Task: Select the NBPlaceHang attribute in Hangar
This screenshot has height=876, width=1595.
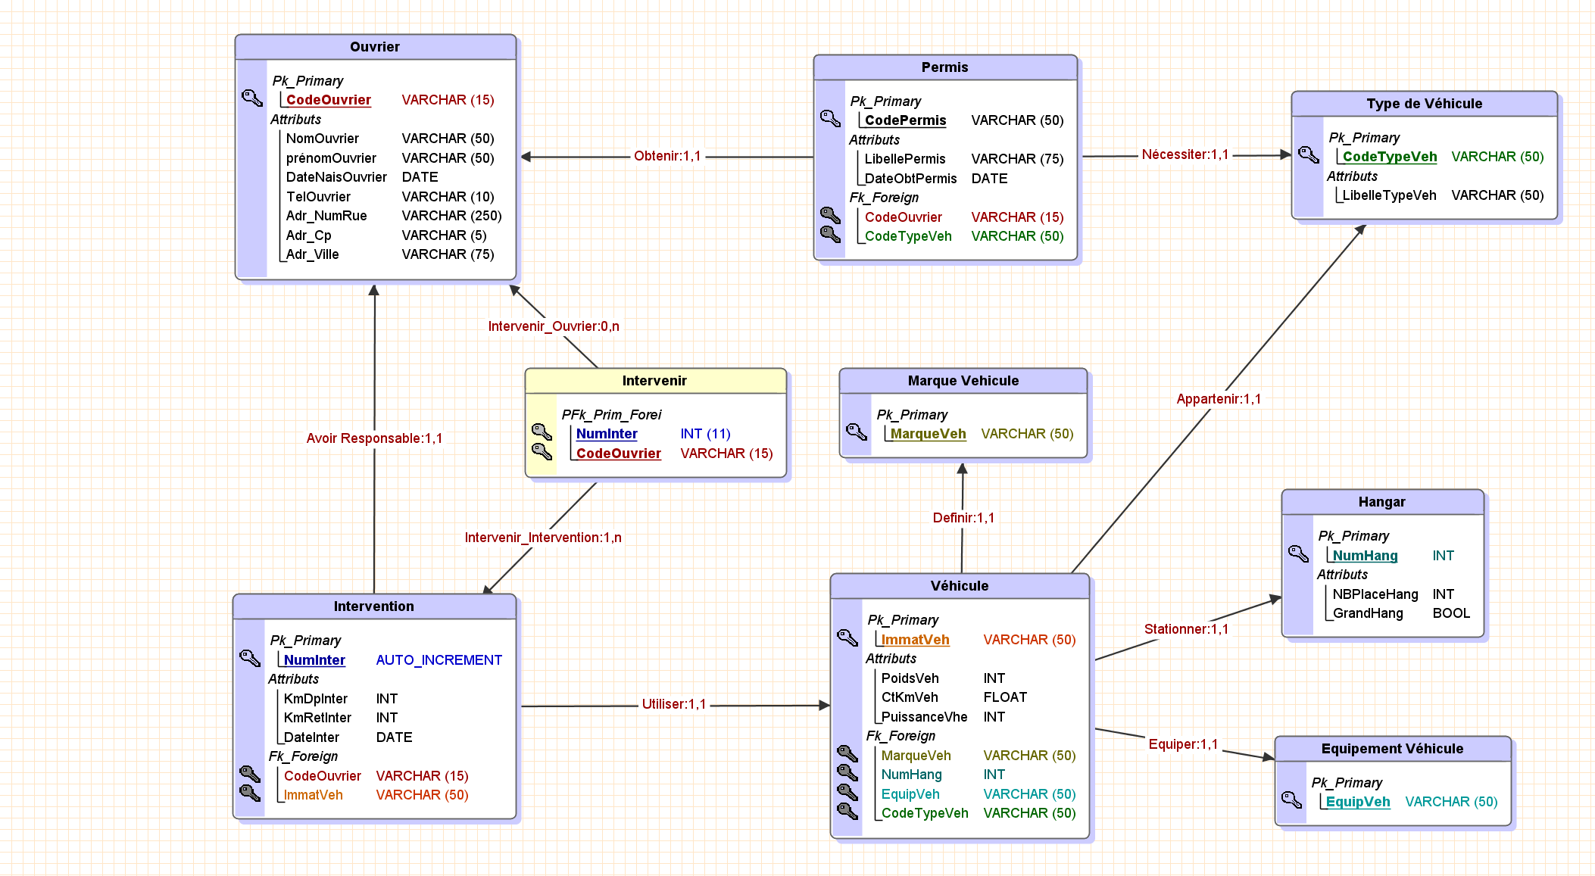Action: (1375, 594)
